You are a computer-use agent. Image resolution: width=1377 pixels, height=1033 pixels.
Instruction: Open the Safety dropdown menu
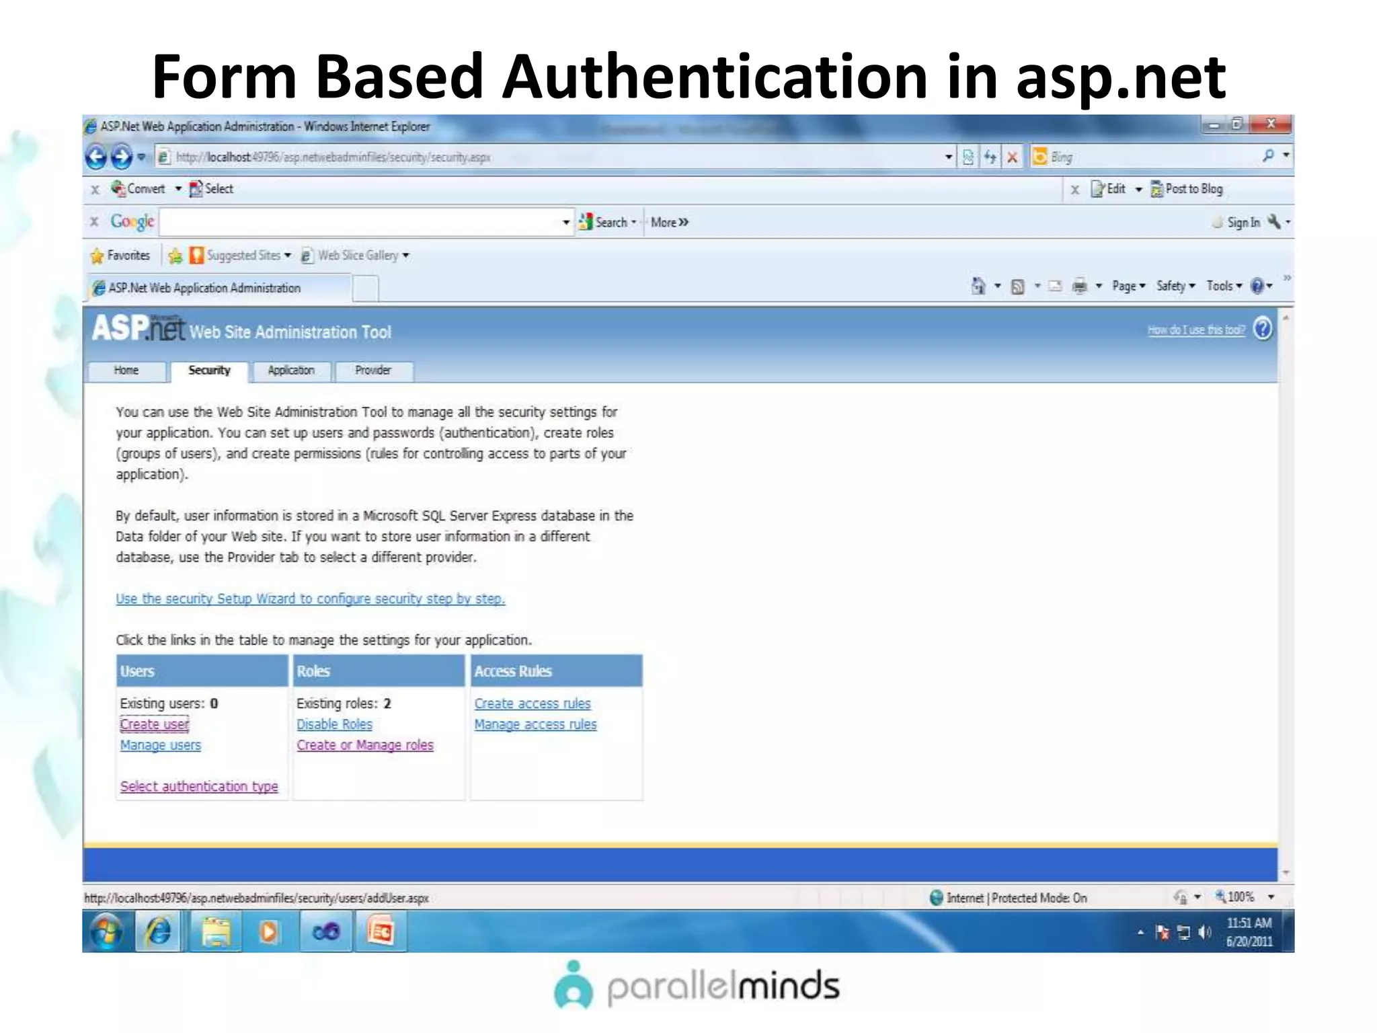pyautogui.click(x=1175, y=286)
